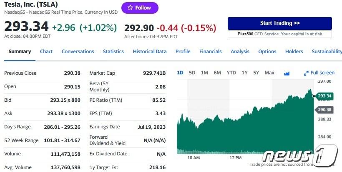Set chart range to 5D
The image size is (342, 172).
[192, 73]
